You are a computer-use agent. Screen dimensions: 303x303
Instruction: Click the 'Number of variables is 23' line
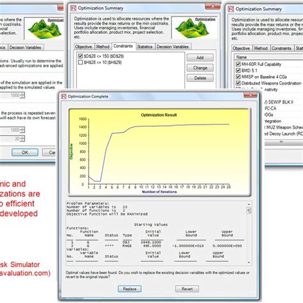click(x=97, y=207)
